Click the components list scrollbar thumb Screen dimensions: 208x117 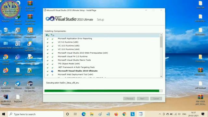tap(161, 42)
